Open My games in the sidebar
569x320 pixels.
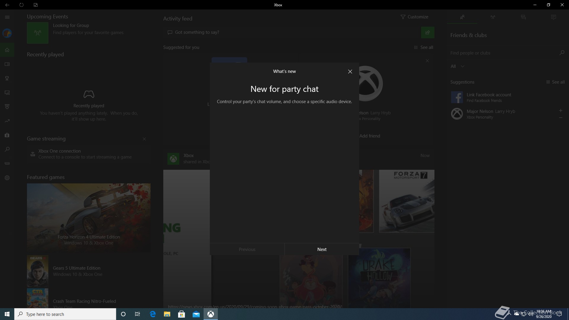pyautogui.click(x=7, y=64)
